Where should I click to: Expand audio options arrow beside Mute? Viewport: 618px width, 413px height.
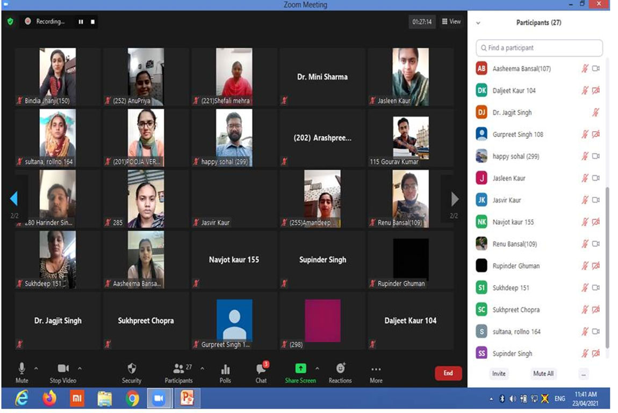click(x=36, y=368)
